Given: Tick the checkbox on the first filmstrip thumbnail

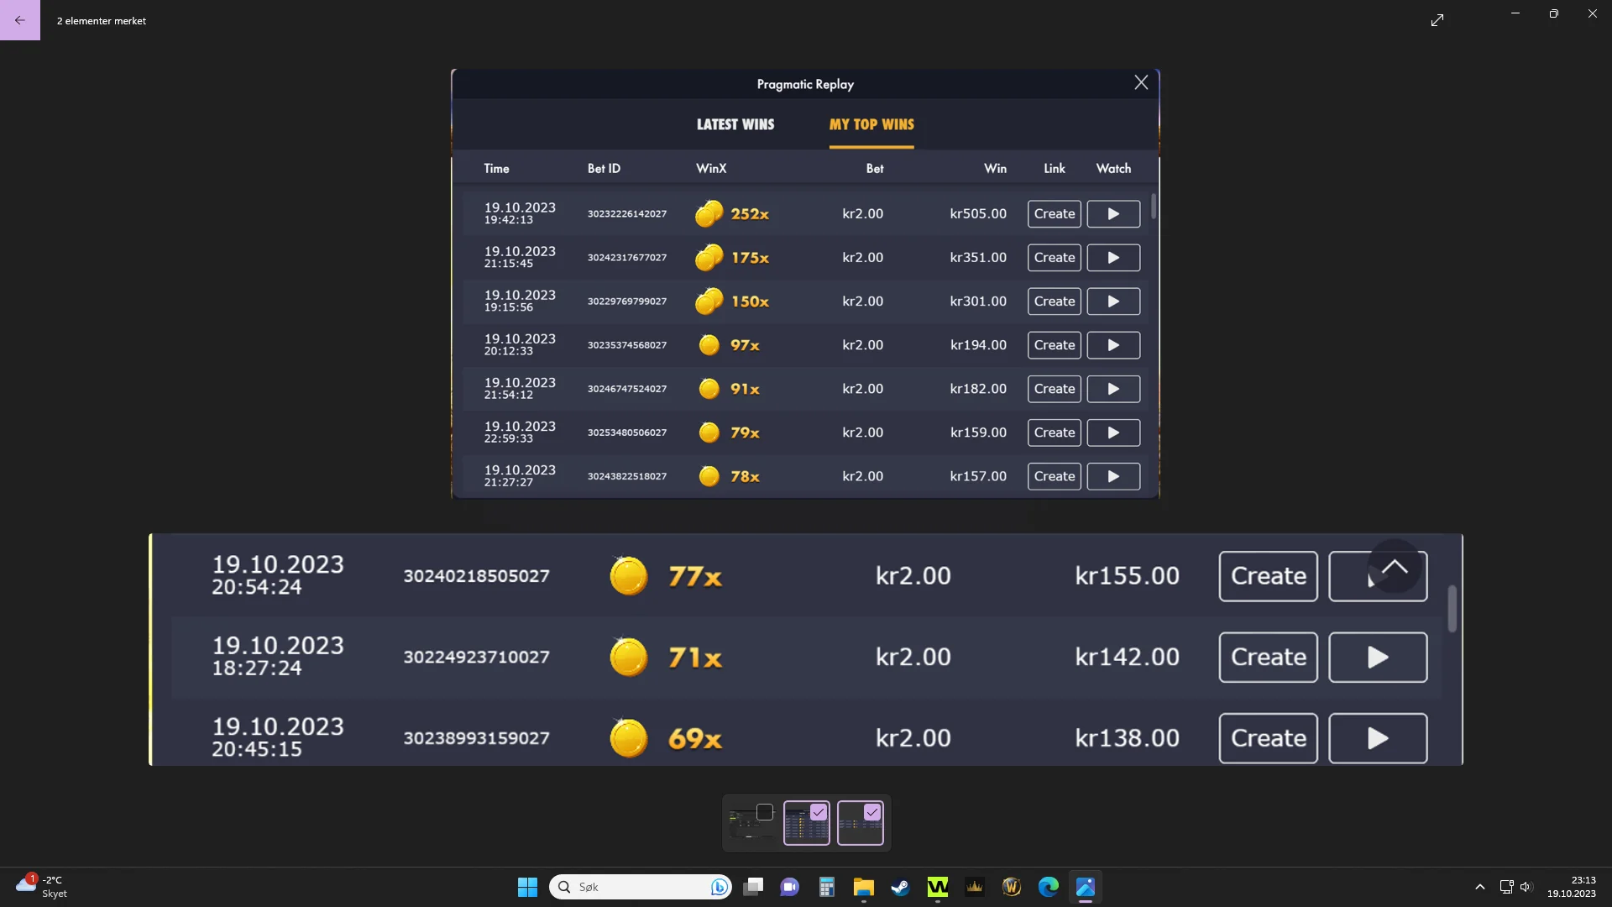Looking at the screenshot, I should click(x=764, y=812).
